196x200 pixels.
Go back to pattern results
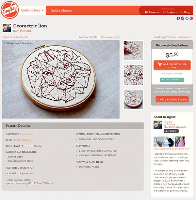15,37
